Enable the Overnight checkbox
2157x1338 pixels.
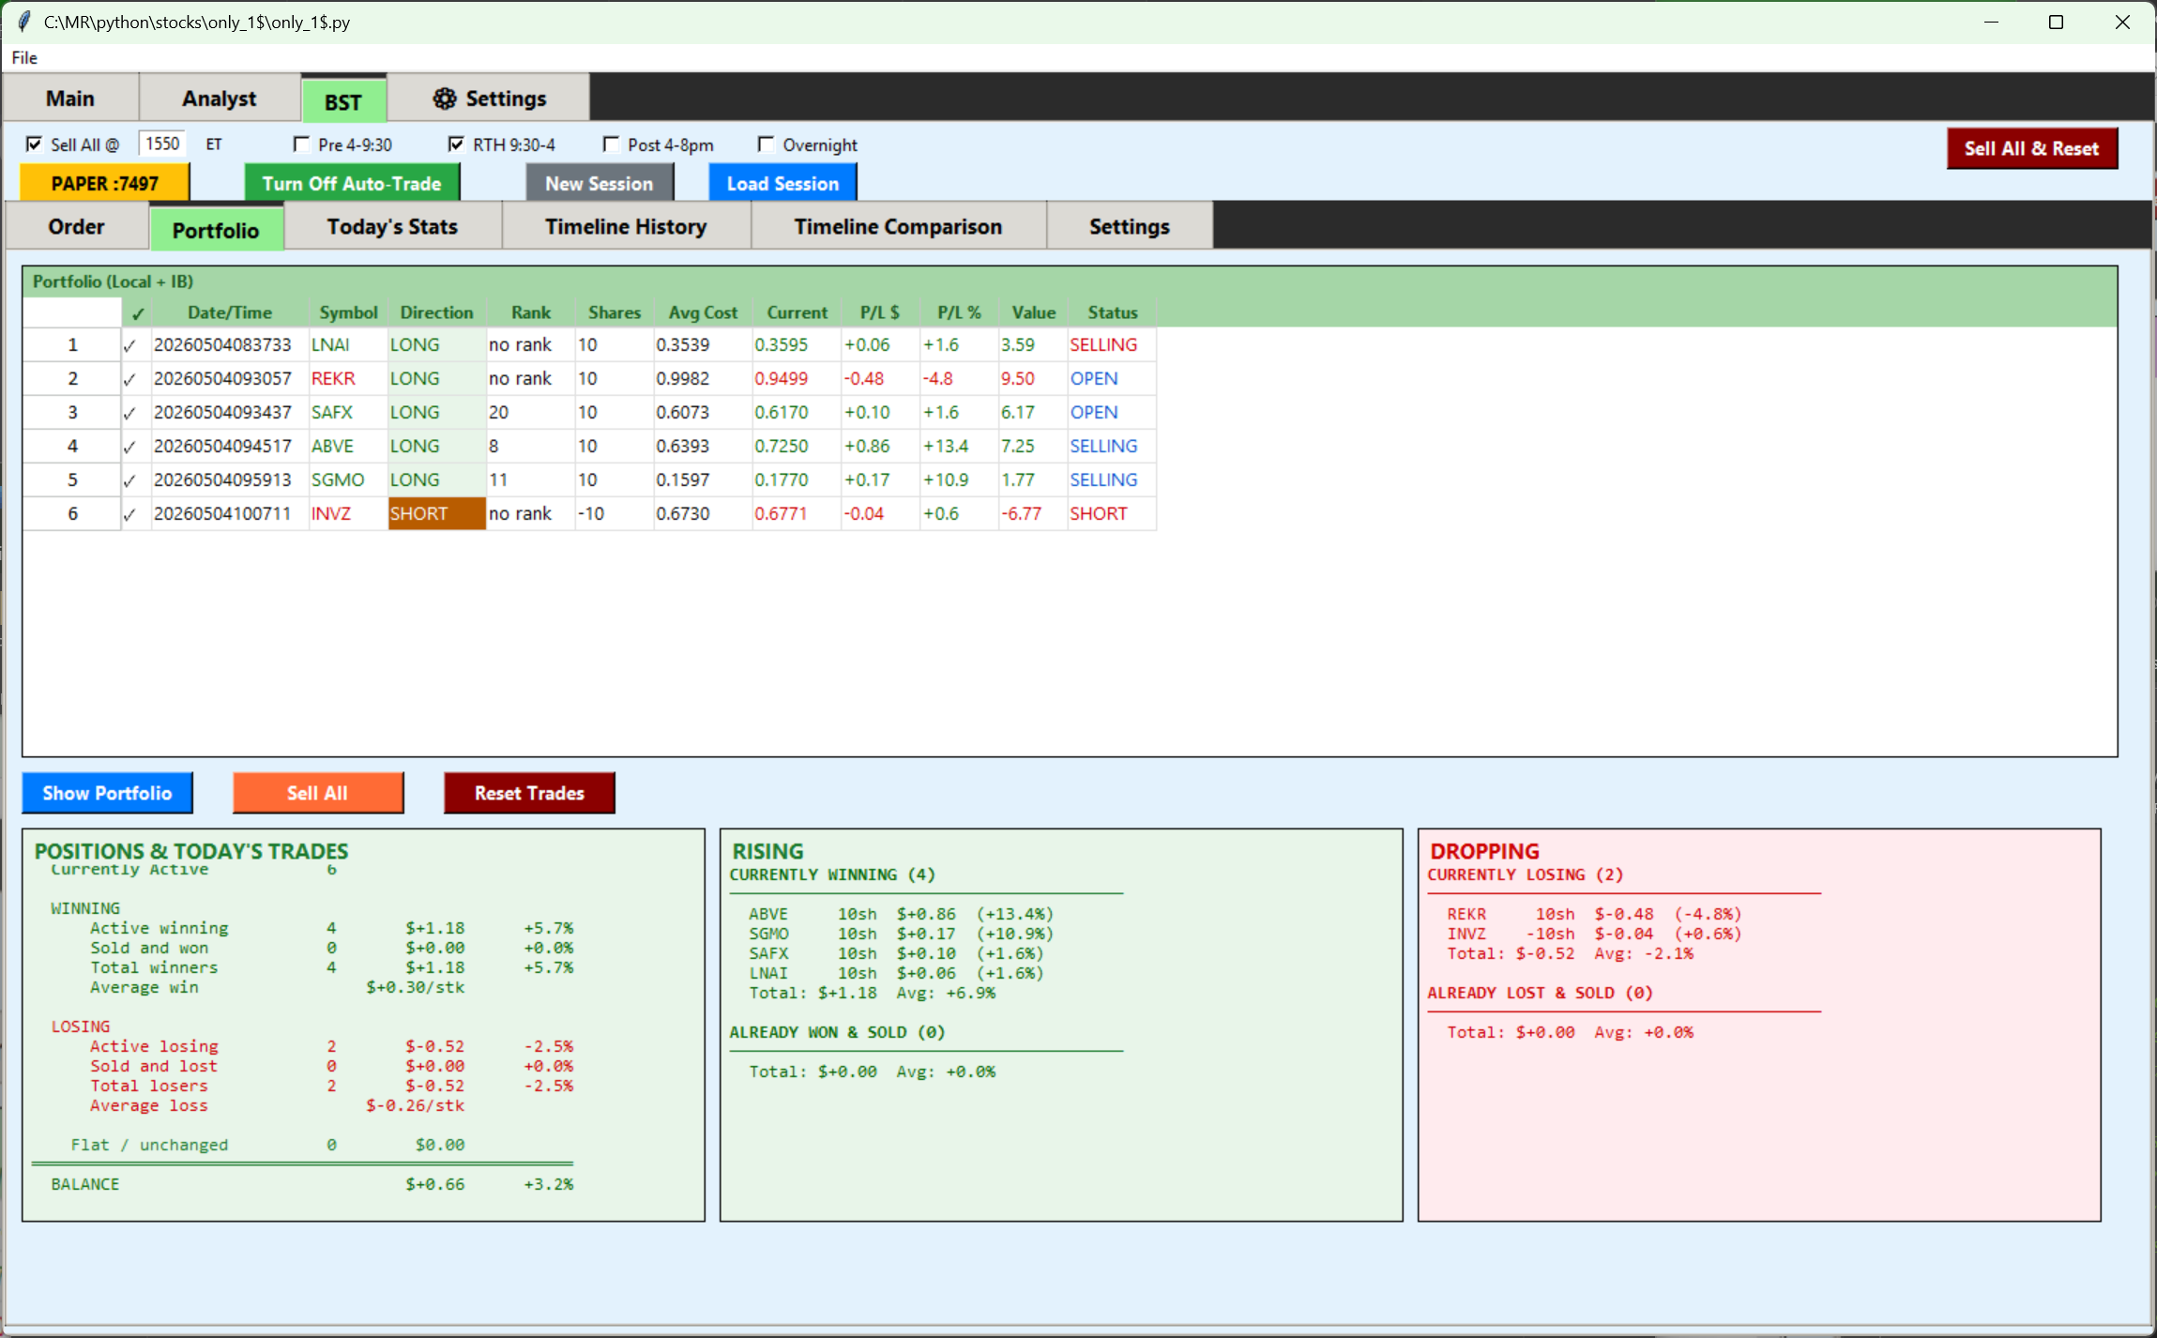pyautogui.click(x=767, y=144)
